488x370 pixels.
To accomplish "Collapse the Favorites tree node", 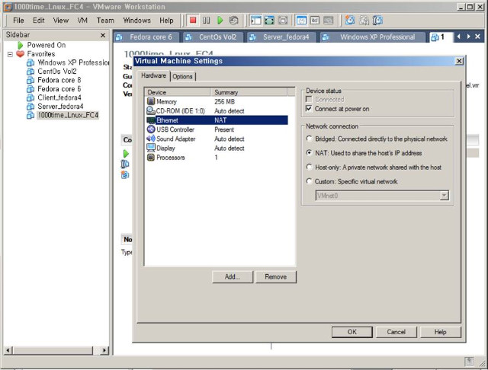I will coord(10,54).
